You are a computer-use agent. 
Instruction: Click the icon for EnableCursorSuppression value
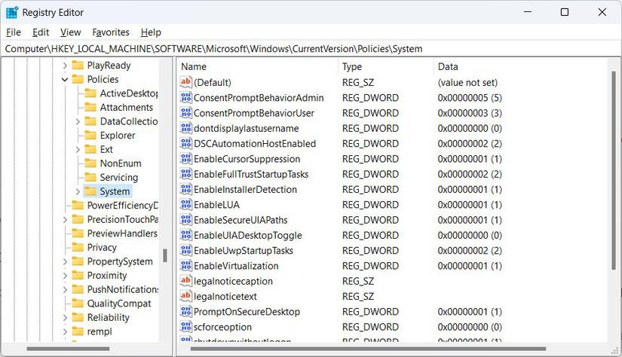click(x=185, y=158)
